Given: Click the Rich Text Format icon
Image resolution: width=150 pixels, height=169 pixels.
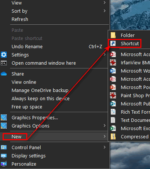Looking at the screenshot, I should click(113, 112).
